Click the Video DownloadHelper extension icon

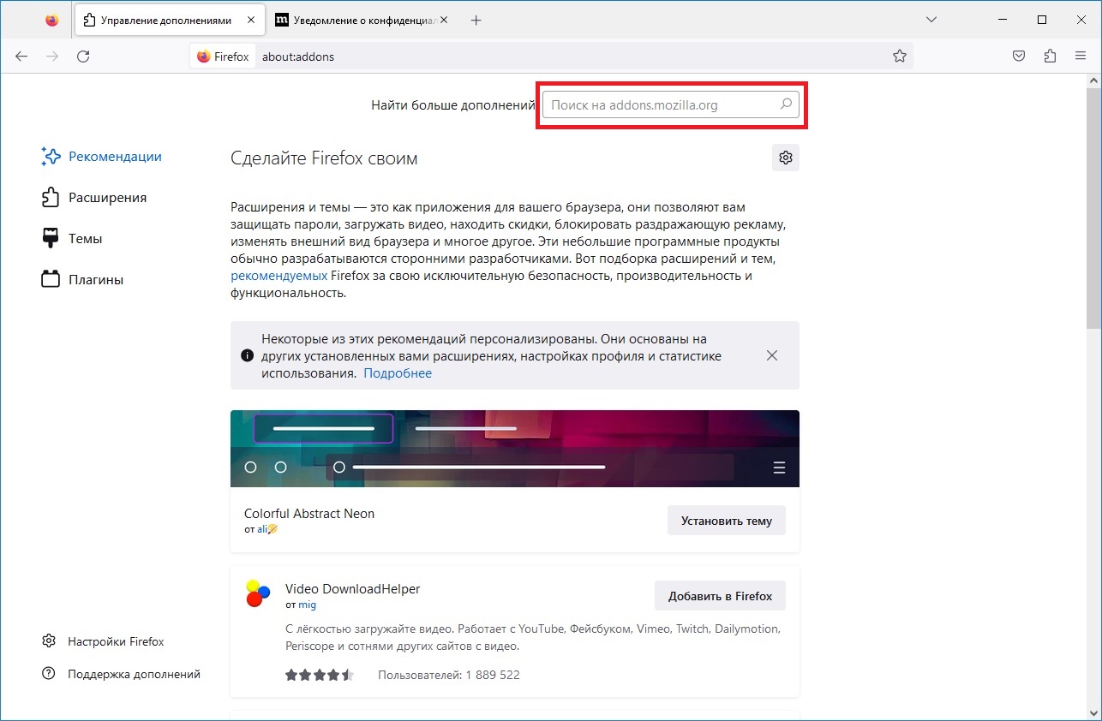258,593
